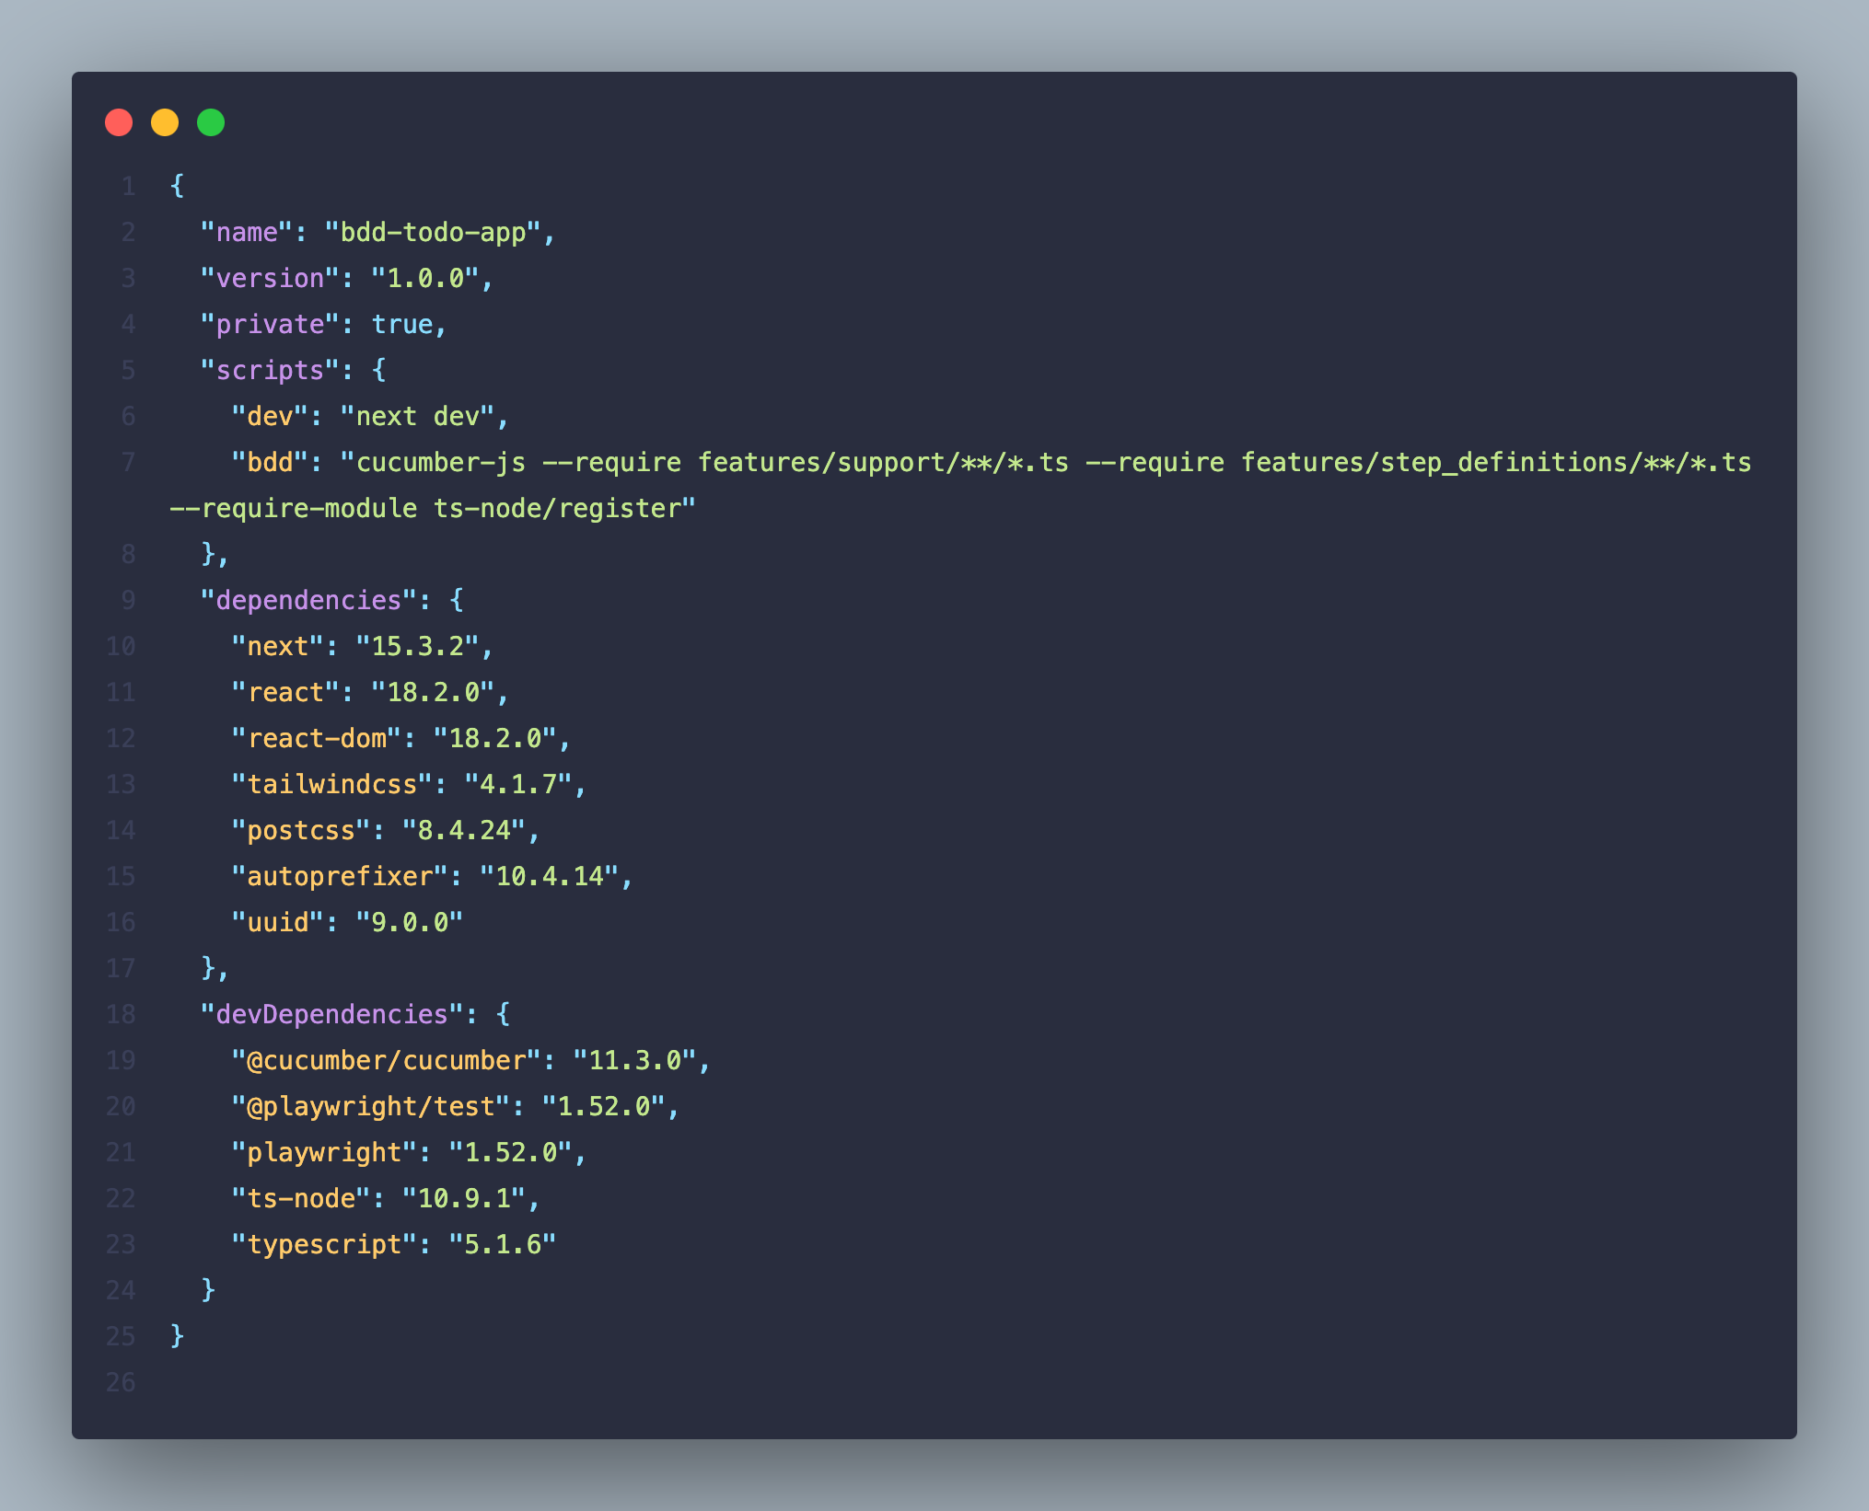Viewport: 1869px width, 1511px height.
Task: Select the "typescript" version "5.1.6"
Action: (501, 1243)
